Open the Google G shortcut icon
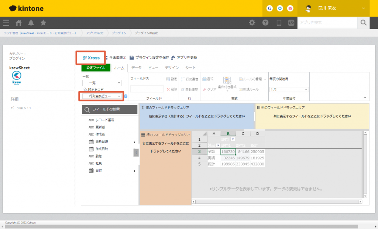This screenshot has width=378, height=229. 269,8
